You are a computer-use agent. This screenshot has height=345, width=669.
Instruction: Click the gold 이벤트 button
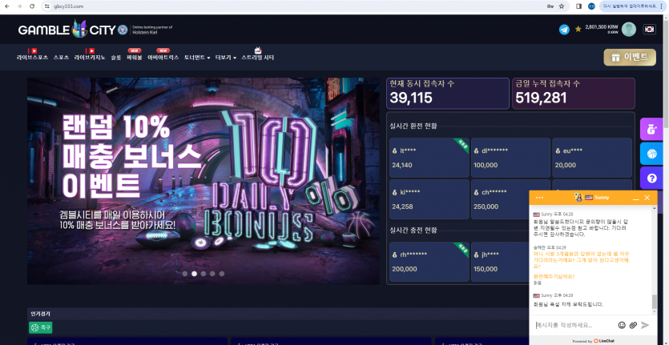pyautogui.click(x=630, y=57)
